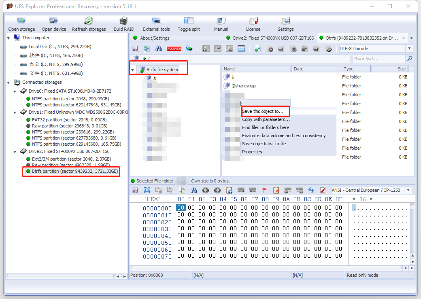This screenshot has width=421, height=299.
Task: Choose 'Save this object to...' from context menu
Action: click(262, 111)
